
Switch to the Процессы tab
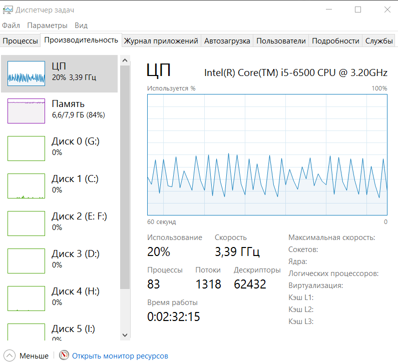click(x=21, y=41)
